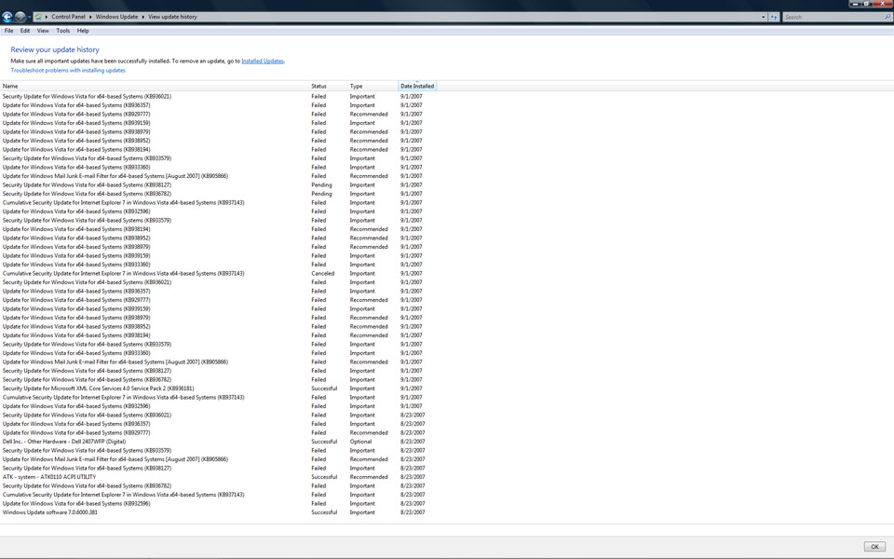Viewport: 894px width, 559px height.
Task: Click Successful status for XML Core Services update
Action: 324,389
